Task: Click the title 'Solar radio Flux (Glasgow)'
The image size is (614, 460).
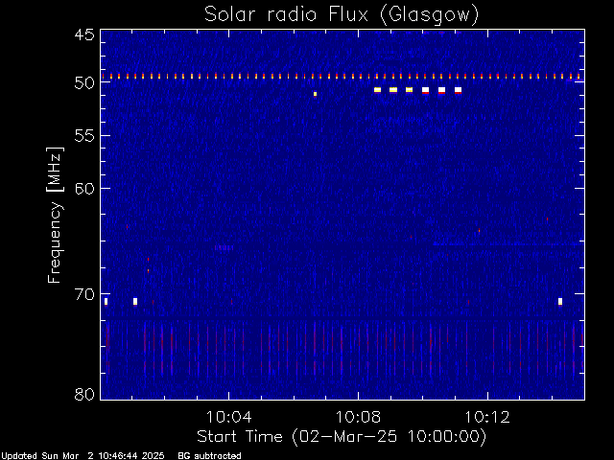Action: coord(342,15)
